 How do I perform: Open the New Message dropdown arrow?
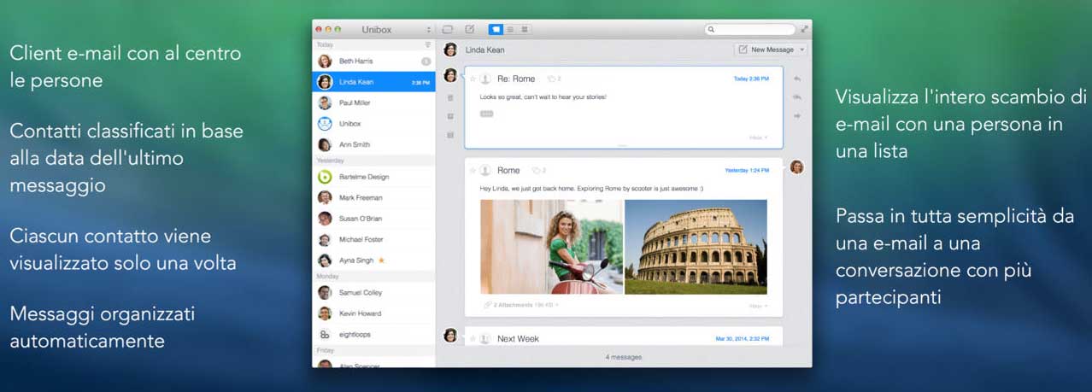click(801, 50)
